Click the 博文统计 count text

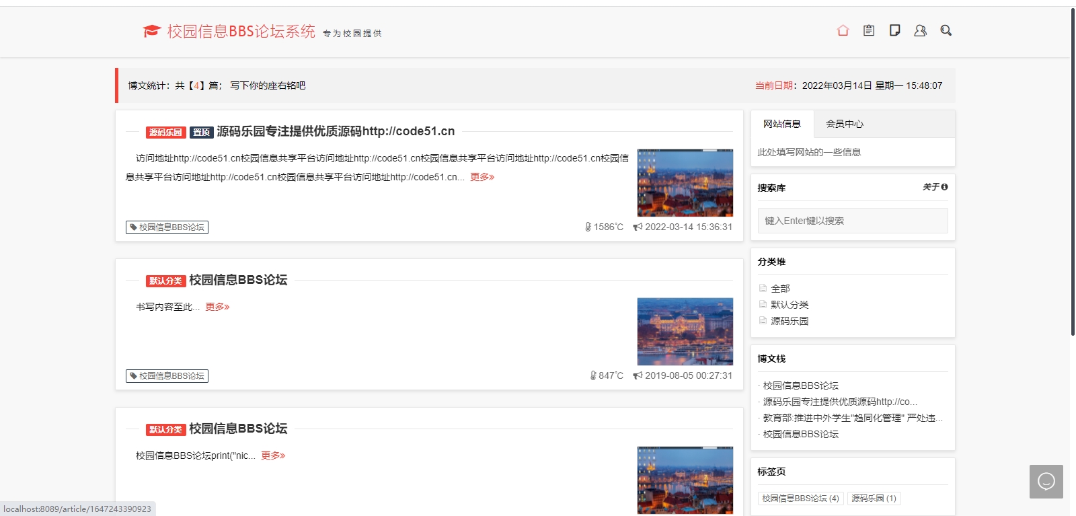(175, 85)
